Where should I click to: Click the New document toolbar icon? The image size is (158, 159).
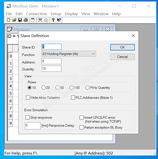[x=9, y=20]
